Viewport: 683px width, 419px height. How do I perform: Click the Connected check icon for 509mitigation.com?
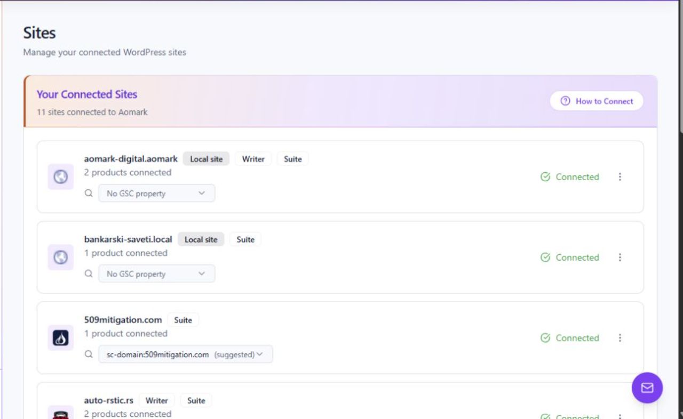[x=545, y=338]
